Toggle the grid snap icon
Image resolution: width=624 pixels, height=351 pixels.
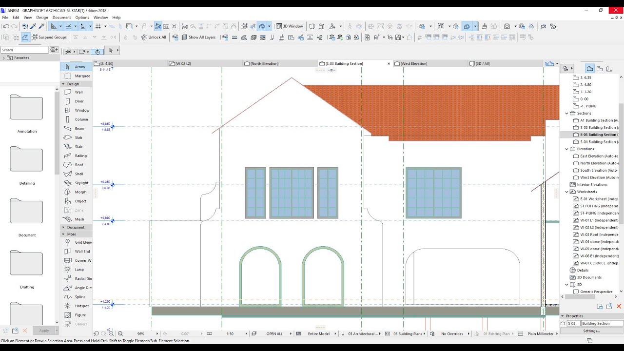click(x=98, y=26)
